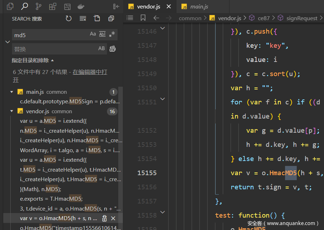Viewport: 324px width, 230px height.
Task: Open the Docker view
Action: point(81,6)
